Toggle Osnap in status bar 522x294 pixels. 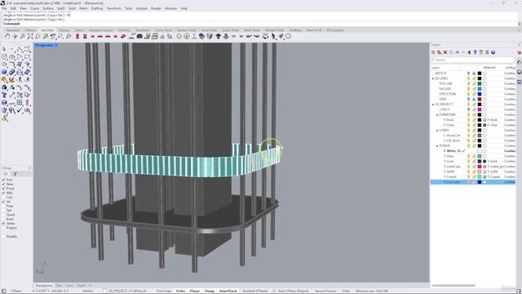pos(210,291)
